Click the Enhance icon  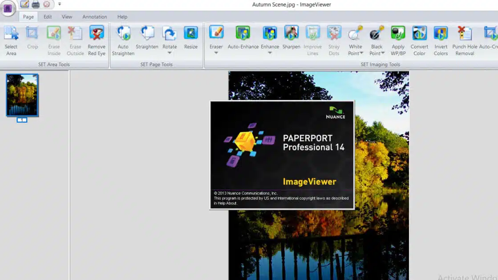[x=270, y=33]
